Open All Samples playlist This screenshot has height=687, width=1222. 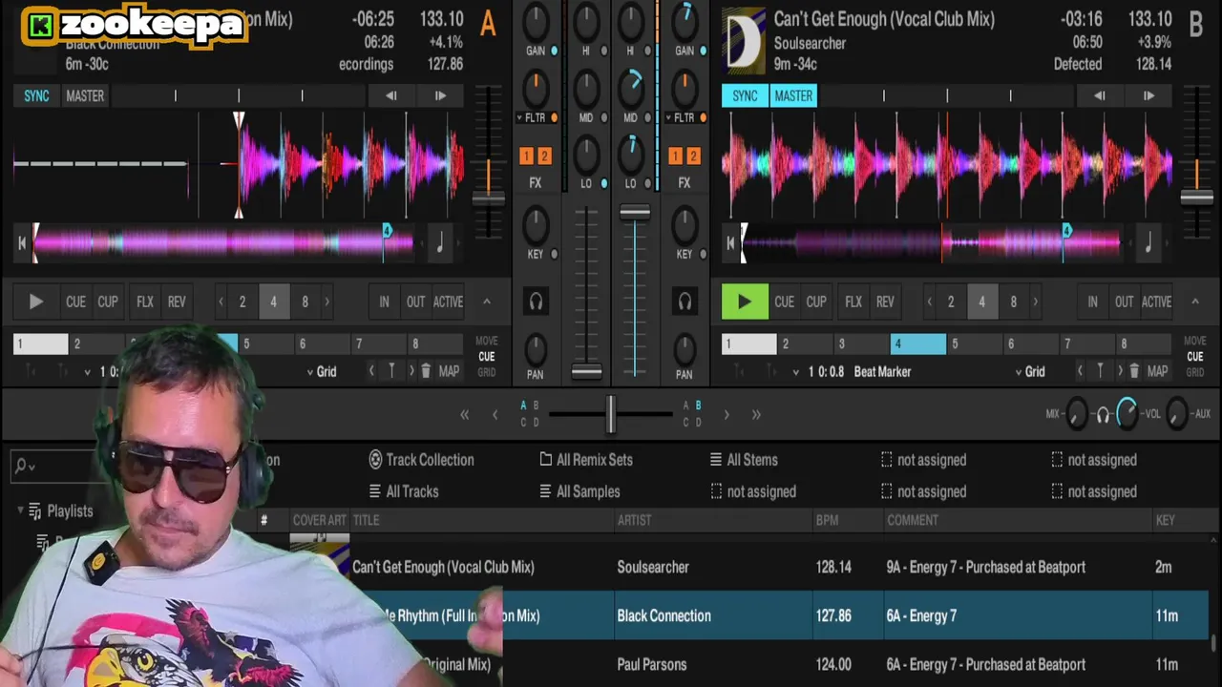579,491
